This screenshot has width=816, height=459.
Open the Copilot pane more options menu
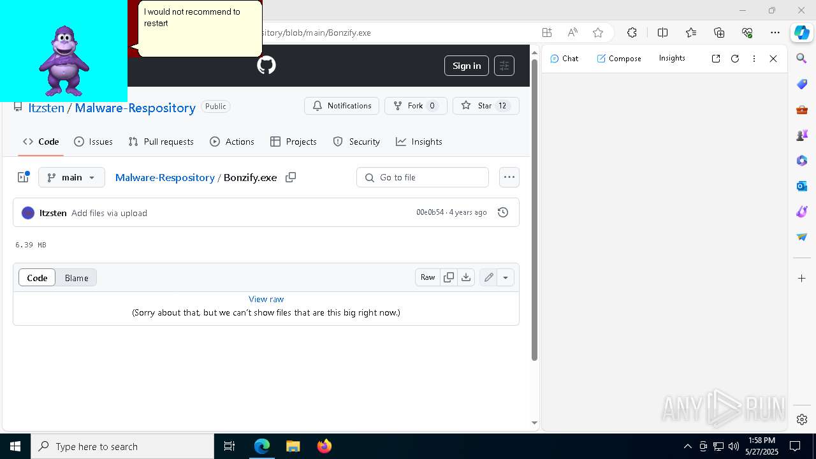tap(754, 59)
